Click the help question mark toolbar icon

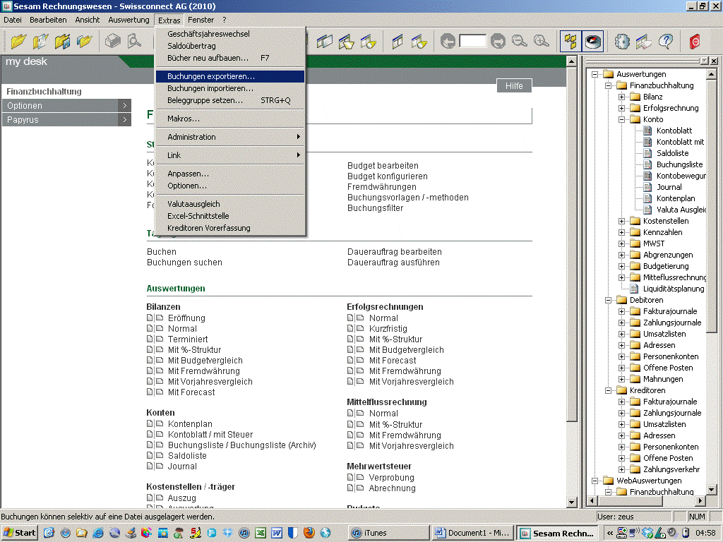point(665,42)
